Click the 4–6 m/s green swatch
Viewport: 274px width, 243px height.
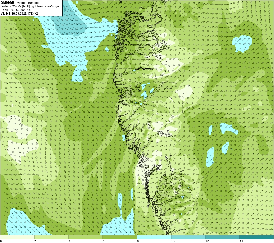click(x=85, y=237)
